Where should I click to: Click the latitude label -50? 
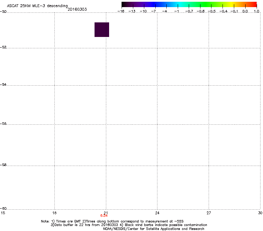tap(3, 12)
